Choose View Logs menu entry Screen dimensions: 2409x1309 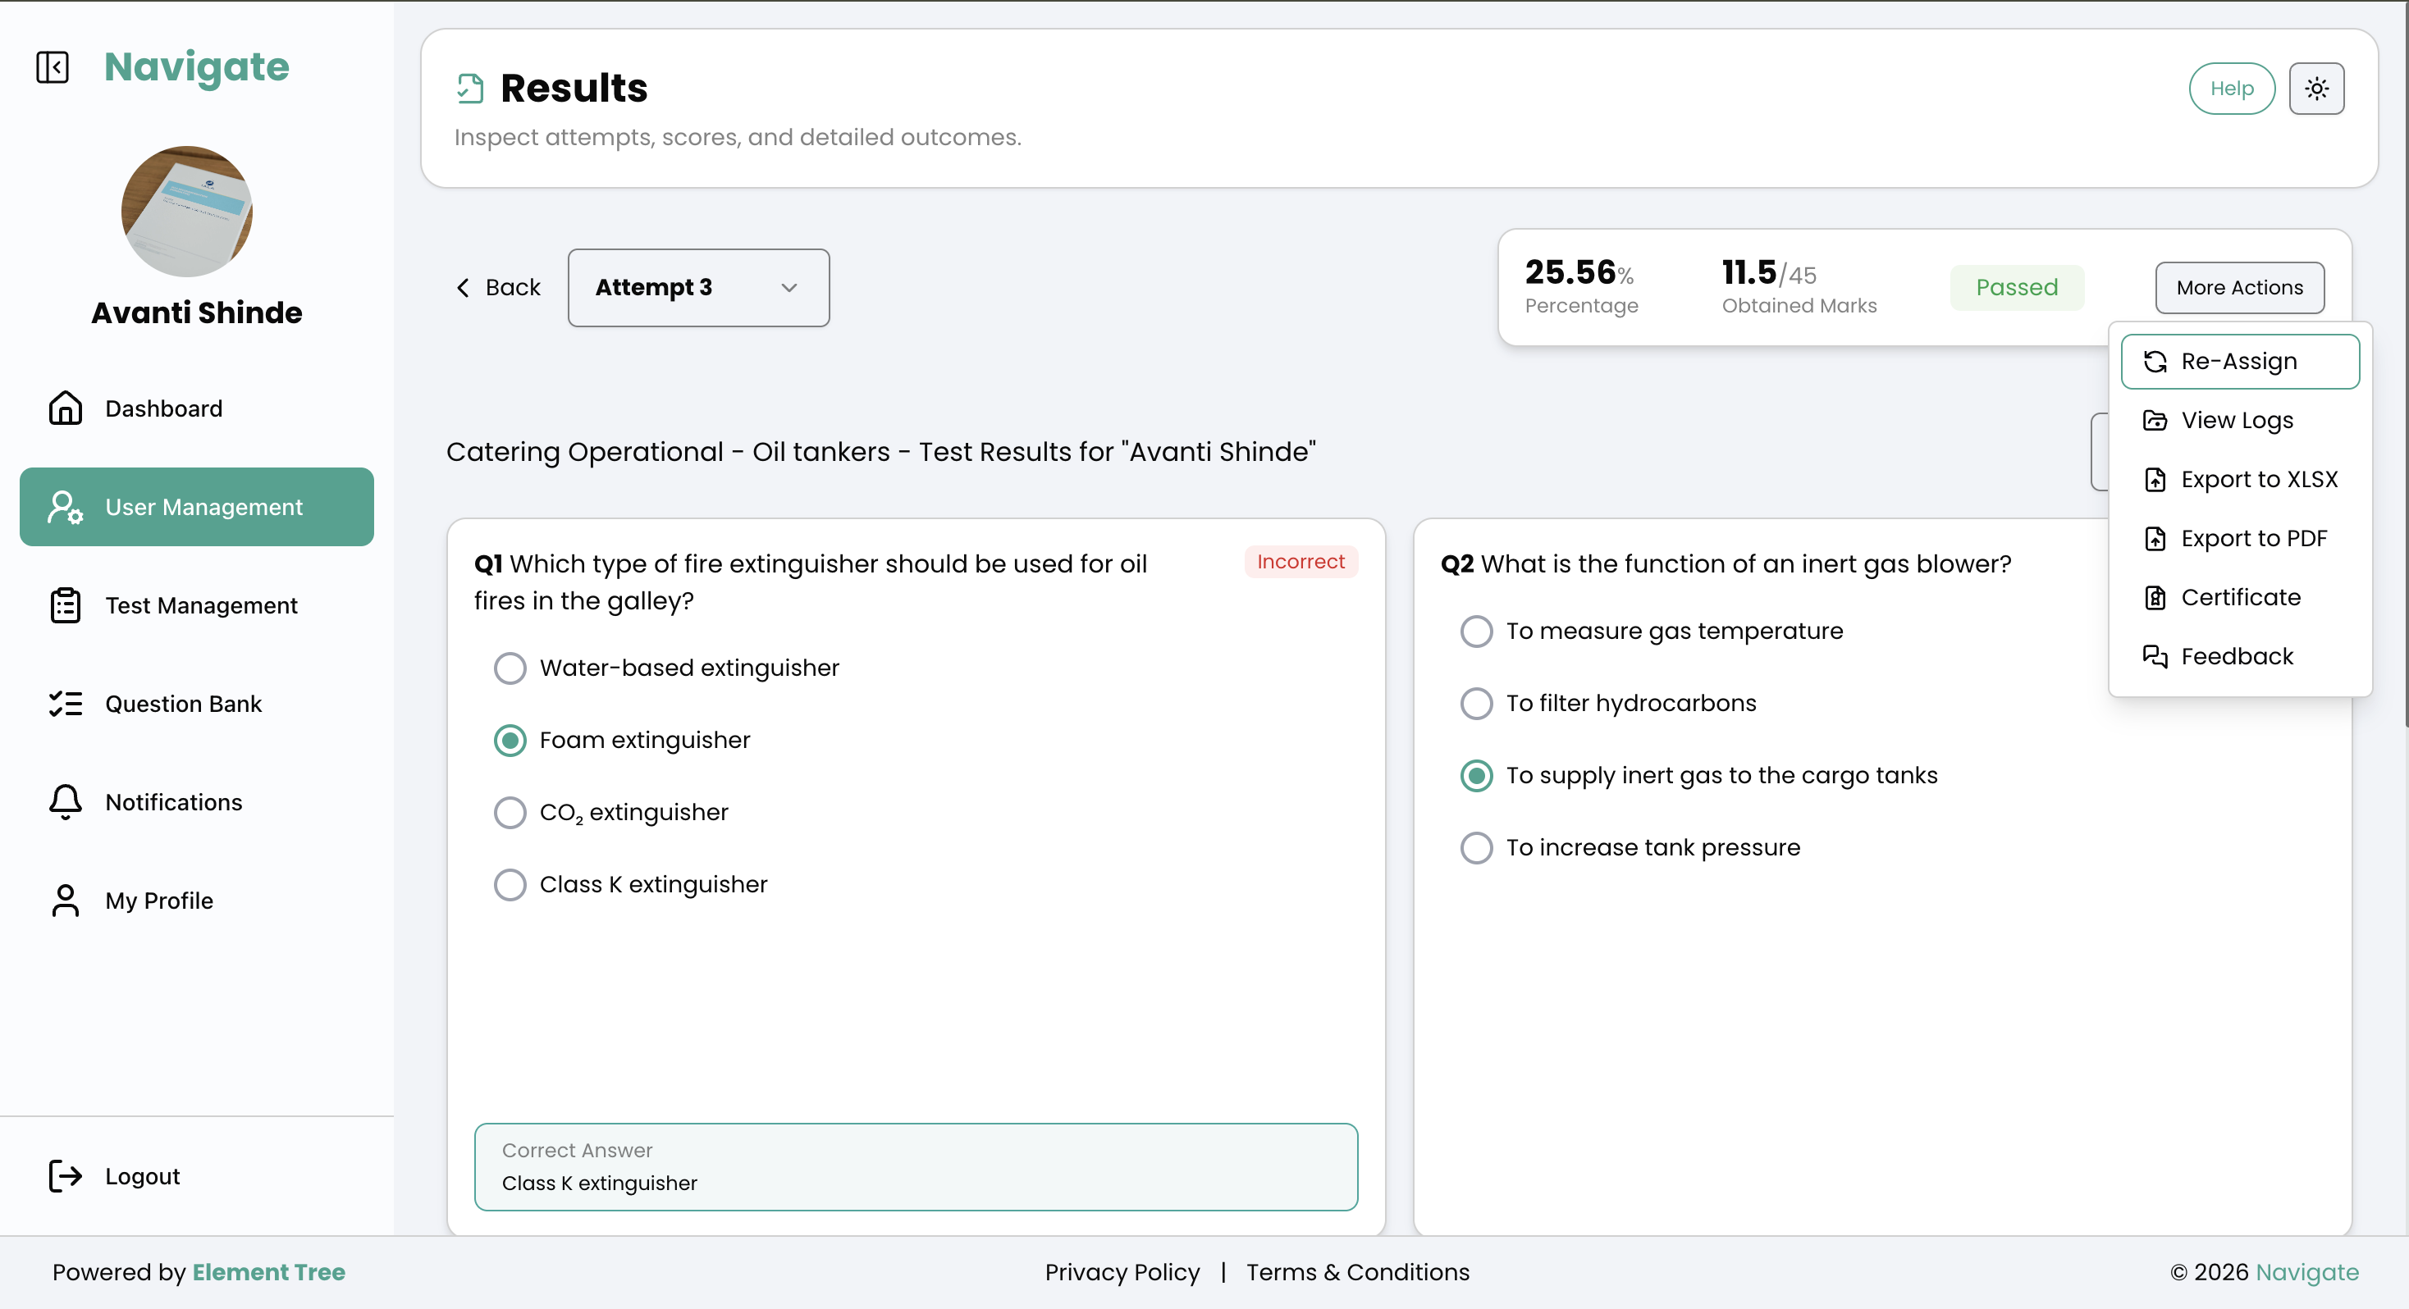[2240, 421]
